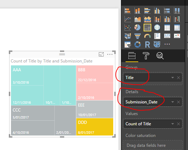Pick Line and clustered column chart visual
The width and height of the screenshot is (188, 150).
(x=167, y=19)
